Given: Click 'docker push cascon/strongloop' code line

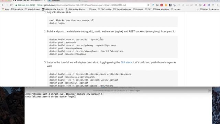Looking at the screenshot, I should coord(67,54).
